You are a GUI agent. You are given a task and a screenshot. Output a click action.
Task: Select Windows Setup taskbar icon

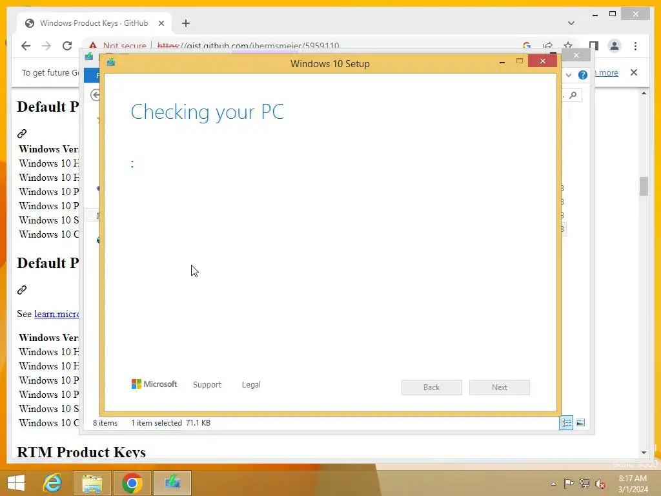click(172, 483)
